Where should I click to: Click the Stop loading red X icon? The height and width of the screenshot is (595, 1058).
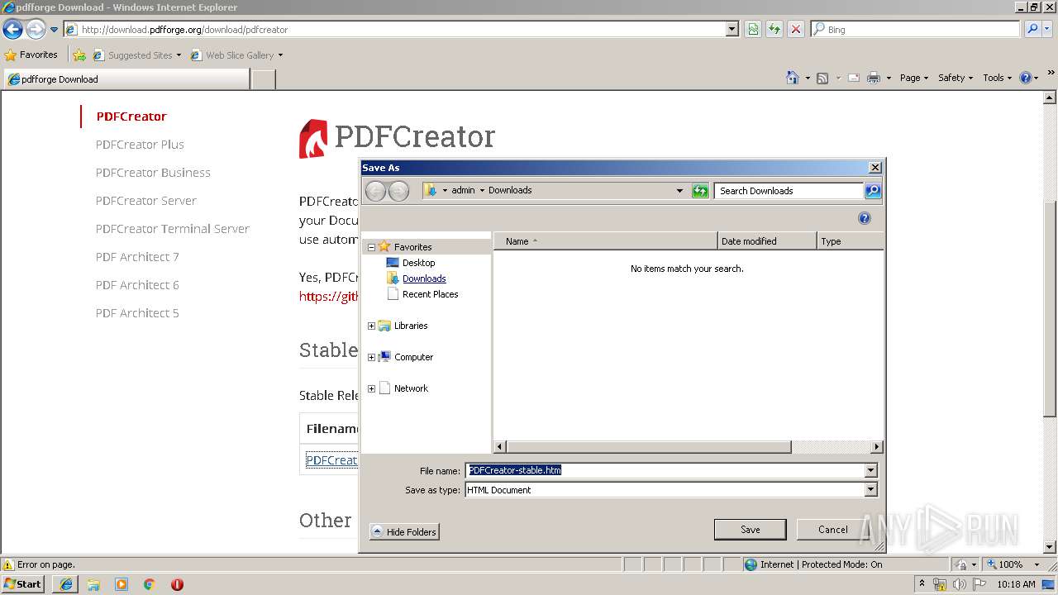(796, 29)
